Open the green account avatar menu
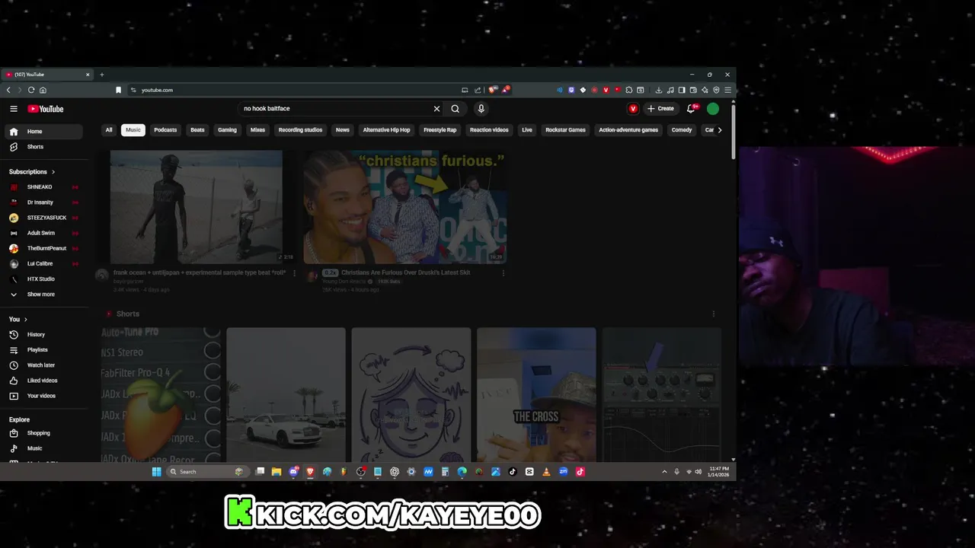The image size is (975, 548). [x=713, y=109]
